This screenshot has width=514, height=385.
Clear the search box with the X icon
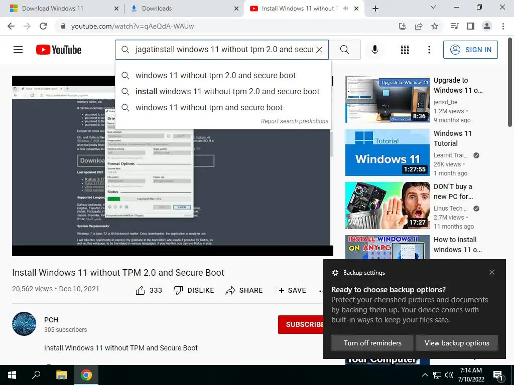click(319, 50)
